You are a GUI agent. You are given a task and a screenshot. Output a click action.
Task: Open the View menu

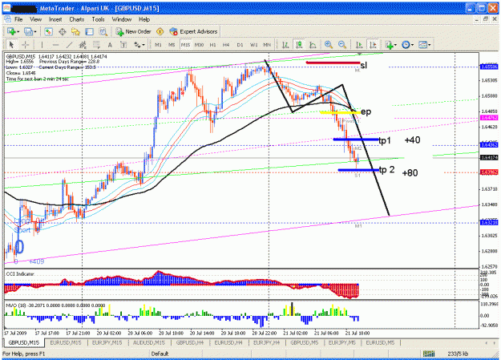(36, 19)
